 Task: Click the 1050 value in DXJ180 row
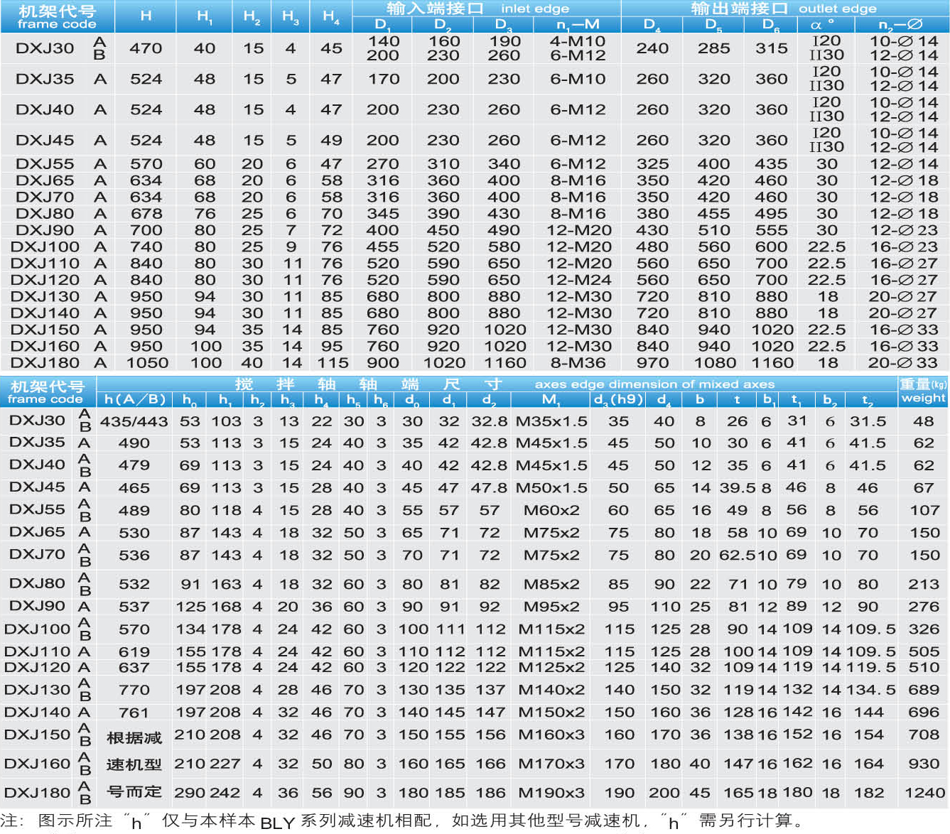point(147,363)
